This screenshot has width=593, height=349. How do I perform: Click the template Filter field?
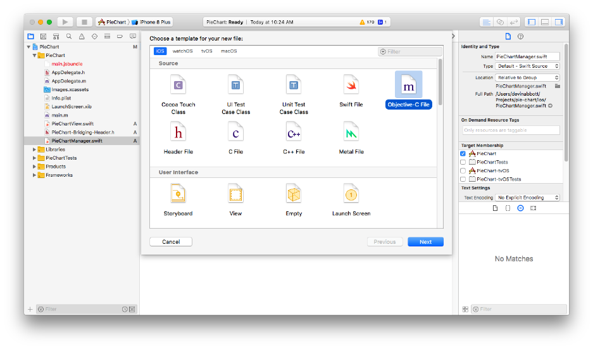[410, 51]
